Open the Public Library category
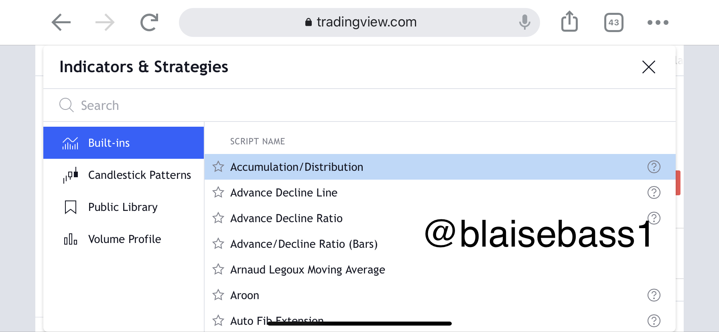Image resolution: width=719 pixels, height=332 pixels. point(124,207)
